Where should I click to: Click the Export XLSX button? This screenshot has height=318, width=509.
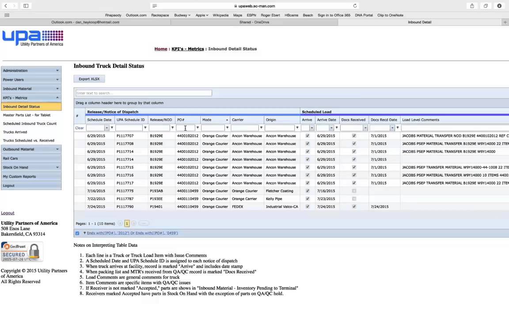[89, 79]
